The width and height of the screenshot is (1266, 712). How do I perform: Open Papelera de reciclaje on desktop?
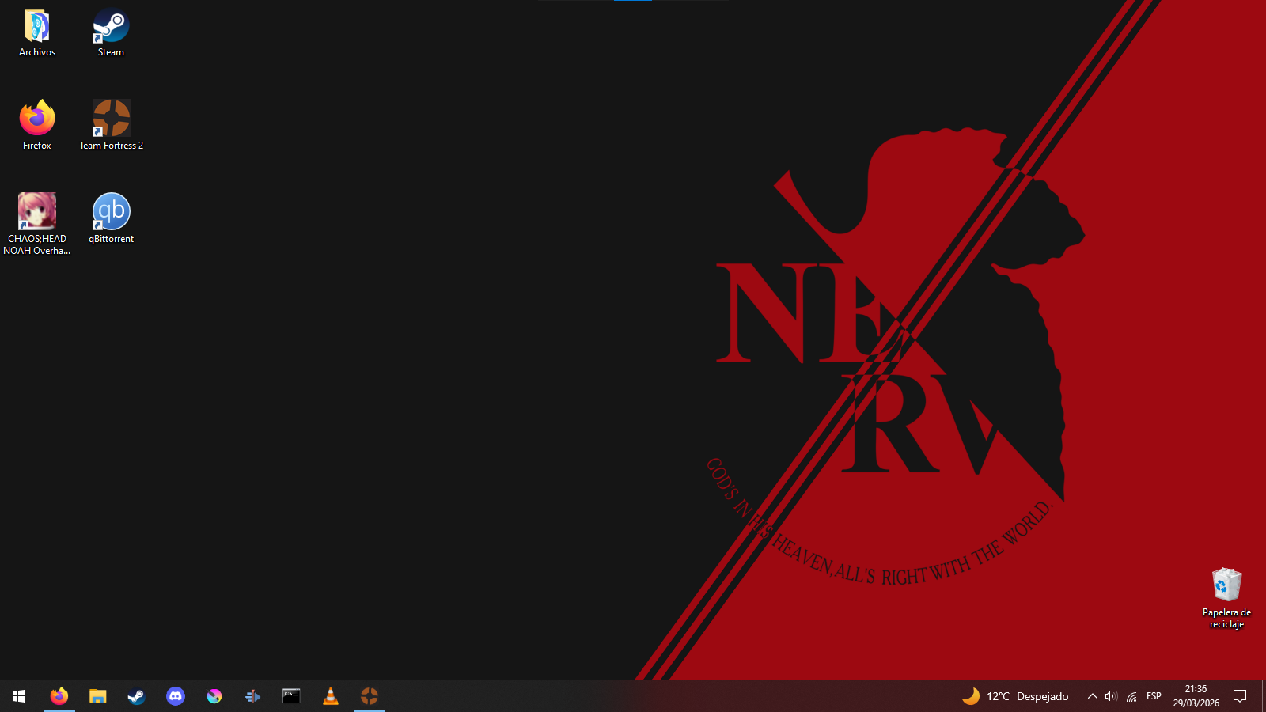1226,598
